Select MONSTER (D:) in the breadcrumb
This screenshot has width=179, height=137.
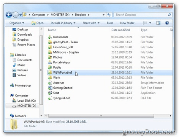click(60, 15)
